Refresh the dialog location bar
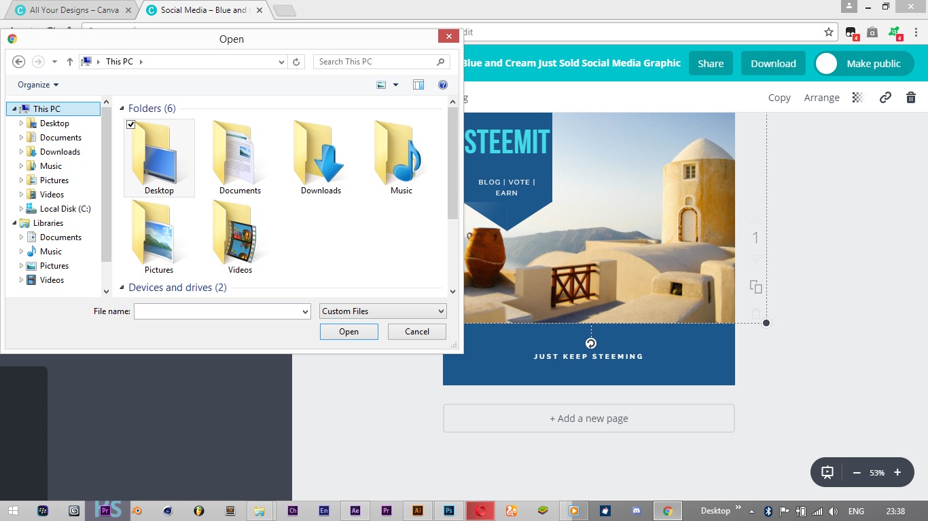This screenshot has height=521, width=928. (296, 62)
